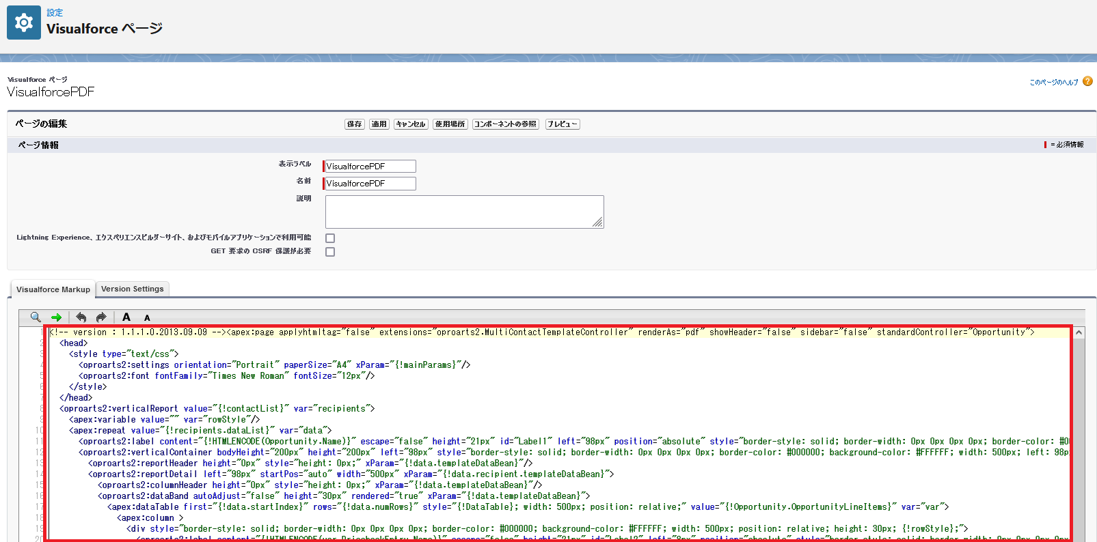
Task: Click the oproarts2:columnHeader code line
Action: [320, 485]
